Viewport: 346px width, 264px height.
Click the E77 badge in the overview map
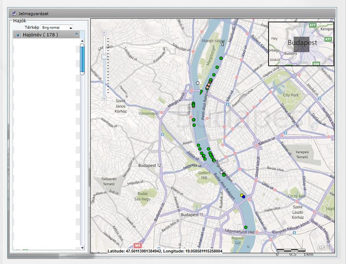[313, 25]
